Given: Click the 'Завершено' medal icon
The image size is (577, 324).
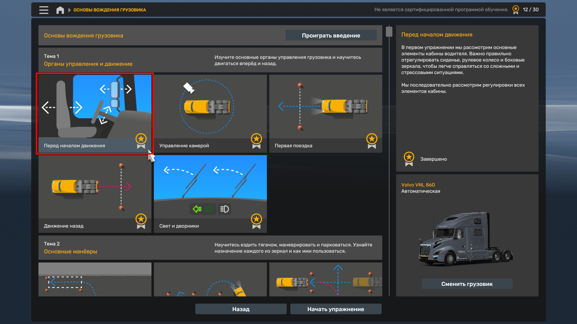Looking at the screenshot, I should click(x=409, y=159).
